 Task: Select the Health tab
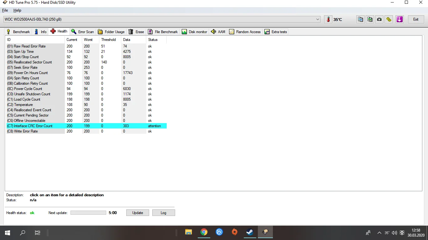59,31
